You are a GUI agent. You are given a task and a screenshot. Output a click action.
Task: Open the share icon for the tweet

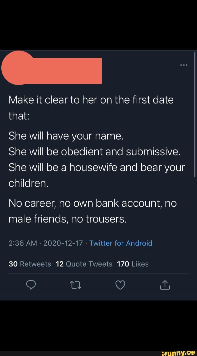tap(165, 285)
